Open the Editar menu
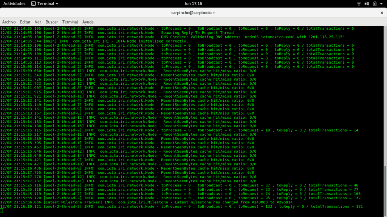Screen dimensions: 387x217 pos(25,22)
